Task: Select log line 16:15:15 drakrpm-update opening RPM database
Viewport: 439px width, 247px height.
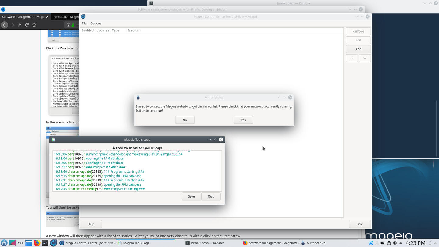Action: [98, 176]
